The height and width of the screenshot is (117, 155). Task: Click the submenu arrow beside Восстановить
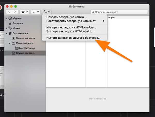point(104,21)
